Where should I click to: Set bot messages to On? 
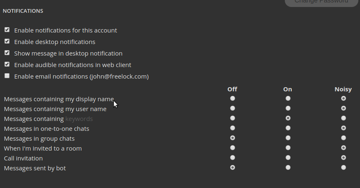click(x=288, y=168)
